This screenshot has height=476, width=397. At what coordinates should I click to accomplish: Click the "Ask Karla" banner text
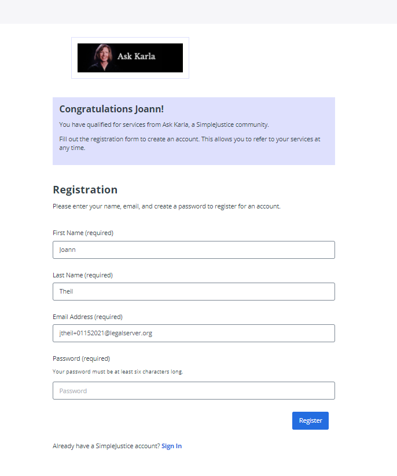[137, 57]
